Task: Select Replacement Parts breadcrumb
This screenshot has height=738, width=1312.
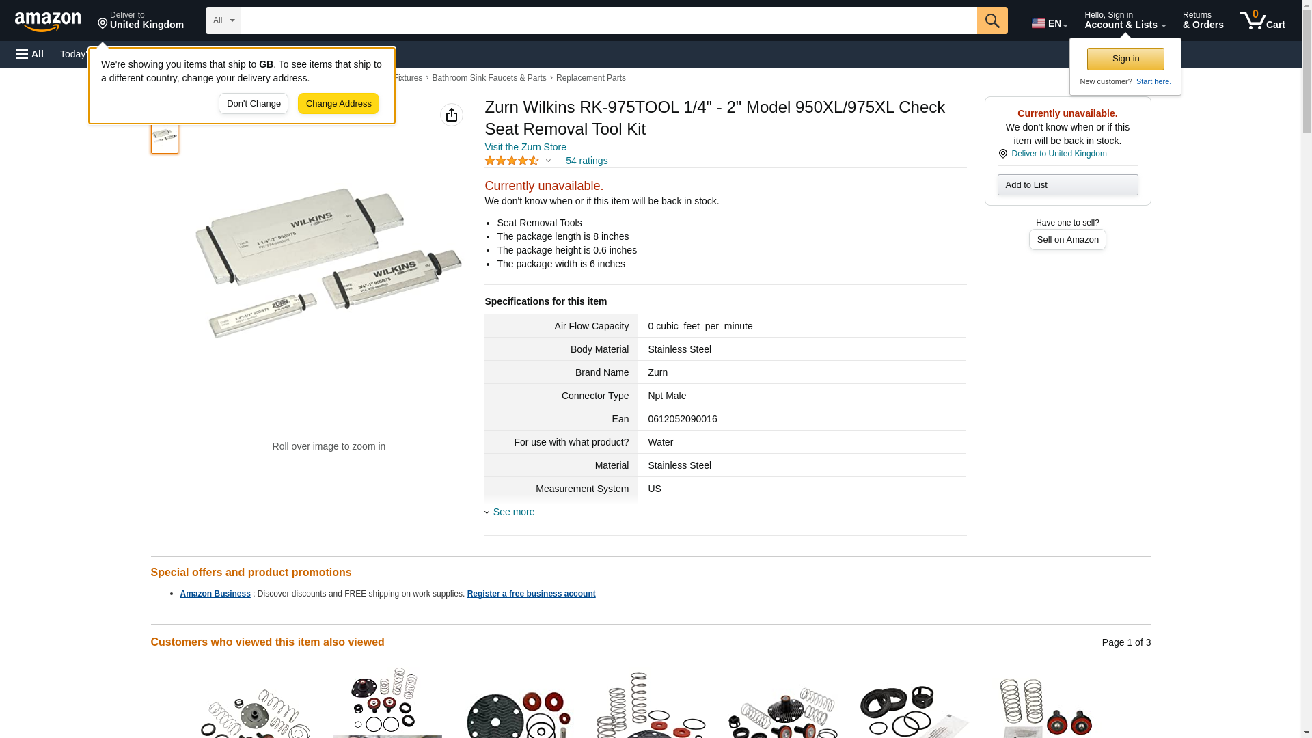Action: click(590, 78)
